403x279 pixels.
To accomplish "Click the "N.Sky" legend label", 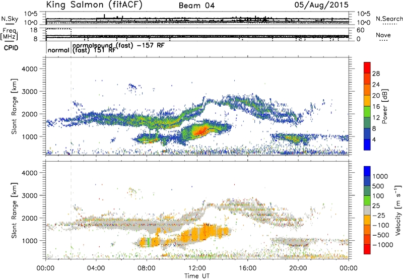I will (x=10, y=19).
